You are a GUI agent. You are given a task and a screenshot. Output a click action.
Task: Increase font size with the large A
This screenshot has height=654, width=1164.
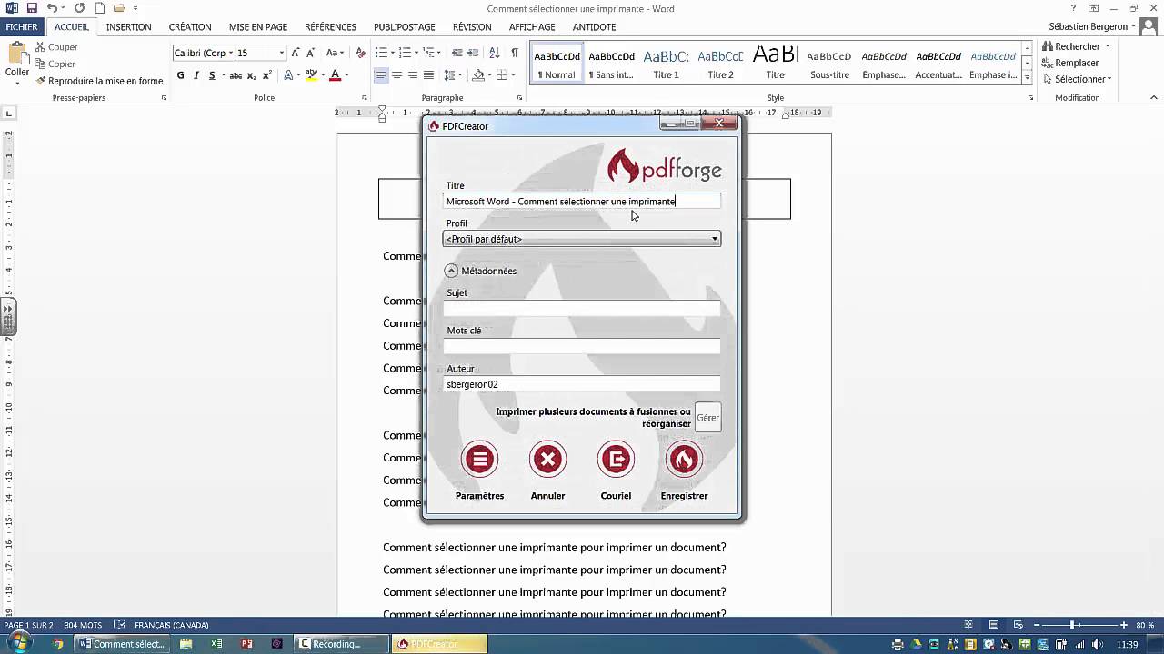click(x=296, y=53)
